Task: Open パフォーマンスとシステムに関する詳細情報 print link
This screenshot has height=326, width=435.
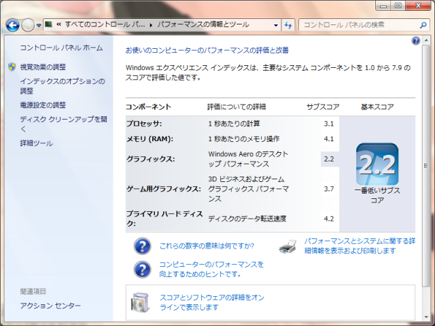Action: pyautogui.click(x=360, y=246)
